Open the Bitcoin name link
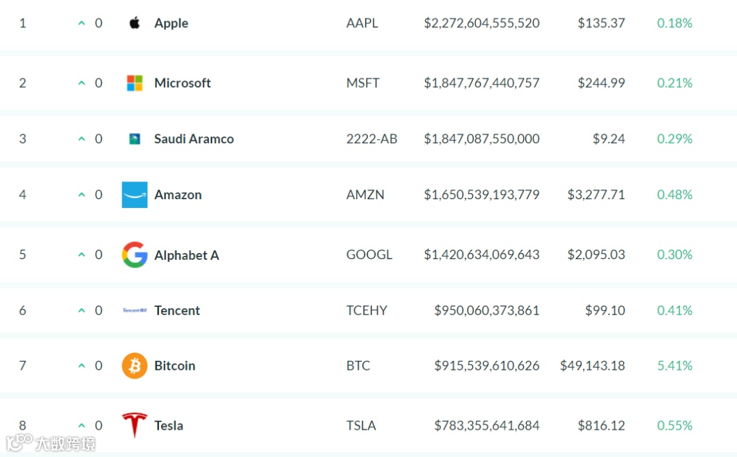The image size is (737, 457). click(x=175, y=366)
